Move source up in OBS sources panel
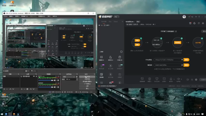 tap(31, 89)
